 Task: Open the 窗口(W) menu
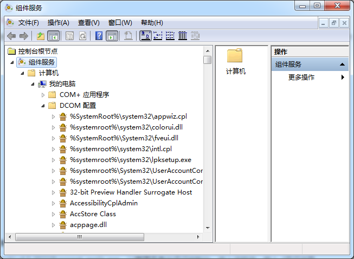[x=120, y=23]
